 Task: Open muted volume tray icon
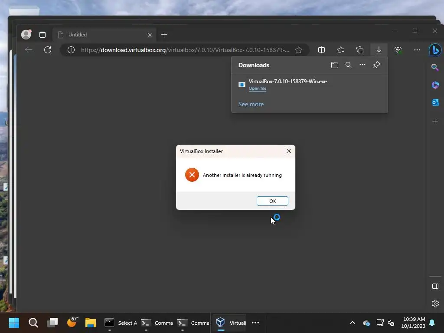click(x=392, y=323)
